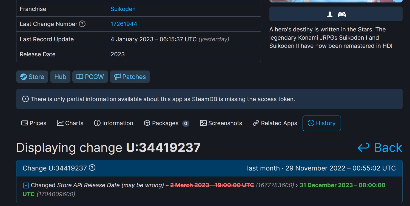410x206 pixels.
Task: Click timestamp value 1677783600
Action: [275, 185]
